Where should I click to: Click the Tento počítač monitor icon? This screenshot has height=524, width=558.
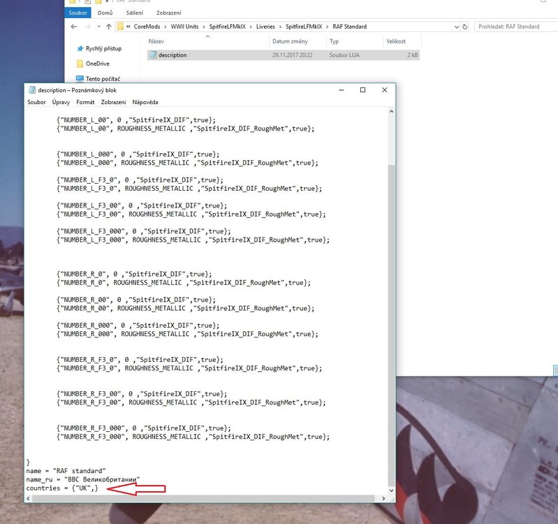(80, 78)
